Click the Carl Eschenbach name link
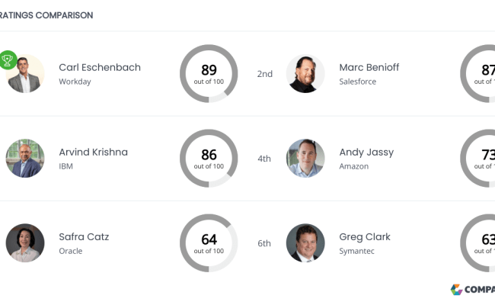 pos(100,67)
